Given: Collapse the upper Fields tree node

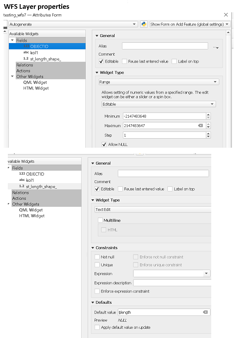Looking at the screenshot, I should pyautogui.click(x=12, y=40).
